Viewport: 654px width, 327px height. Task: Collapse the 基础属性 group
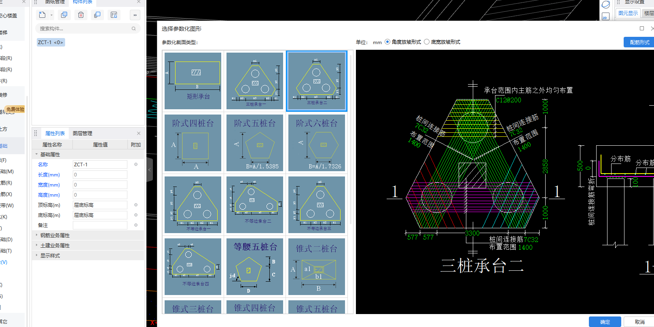36,154
